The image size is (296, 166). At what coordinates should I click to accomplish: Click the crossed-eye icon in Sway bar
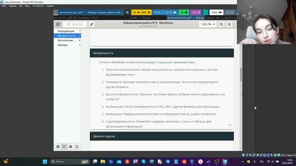coord(127,12)
